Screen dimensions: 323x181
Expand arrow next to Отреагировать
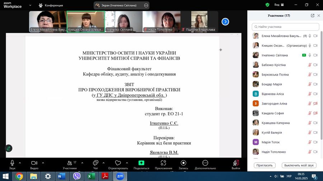[x=127, y=163]
